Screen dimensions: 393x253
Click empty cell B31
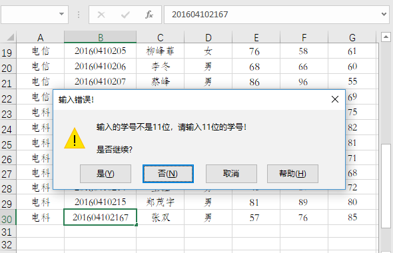click(x=101, y=232)
